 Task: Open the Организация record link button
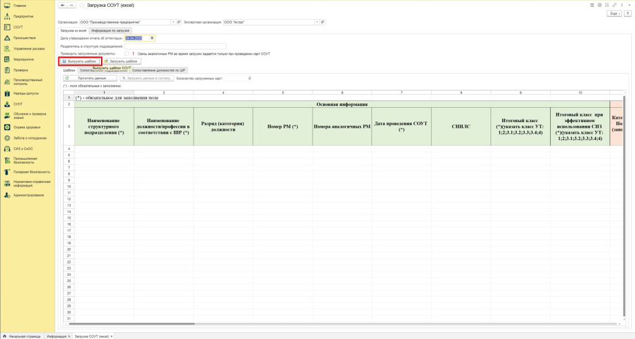coord(179,22)
